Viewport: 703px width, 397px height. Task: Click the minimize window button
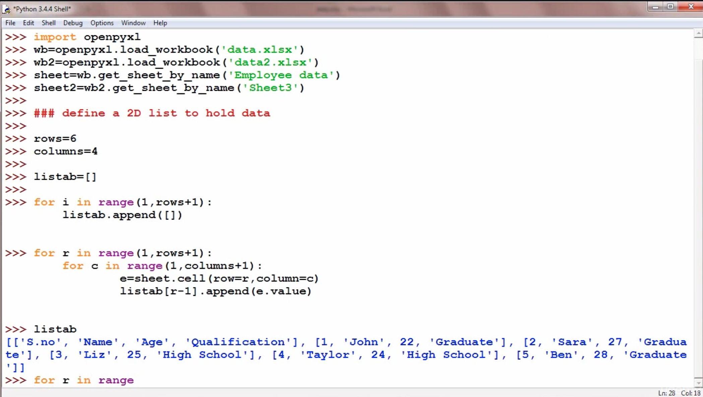(655, 6)
